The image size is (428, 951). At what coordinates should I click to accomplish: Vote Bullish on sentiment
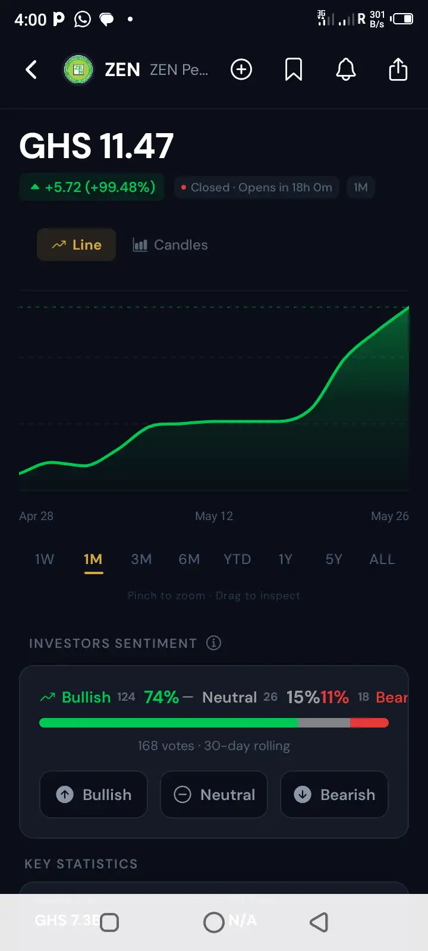(93, 795)
